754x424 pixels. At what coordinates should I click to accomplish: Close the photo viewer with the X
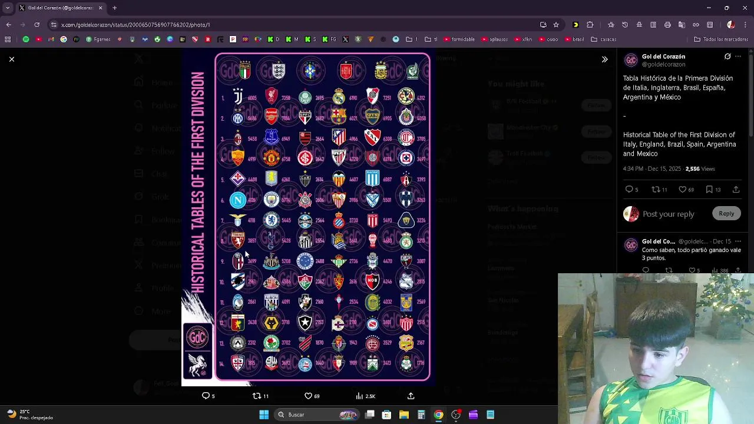click(x=11, y=59)
